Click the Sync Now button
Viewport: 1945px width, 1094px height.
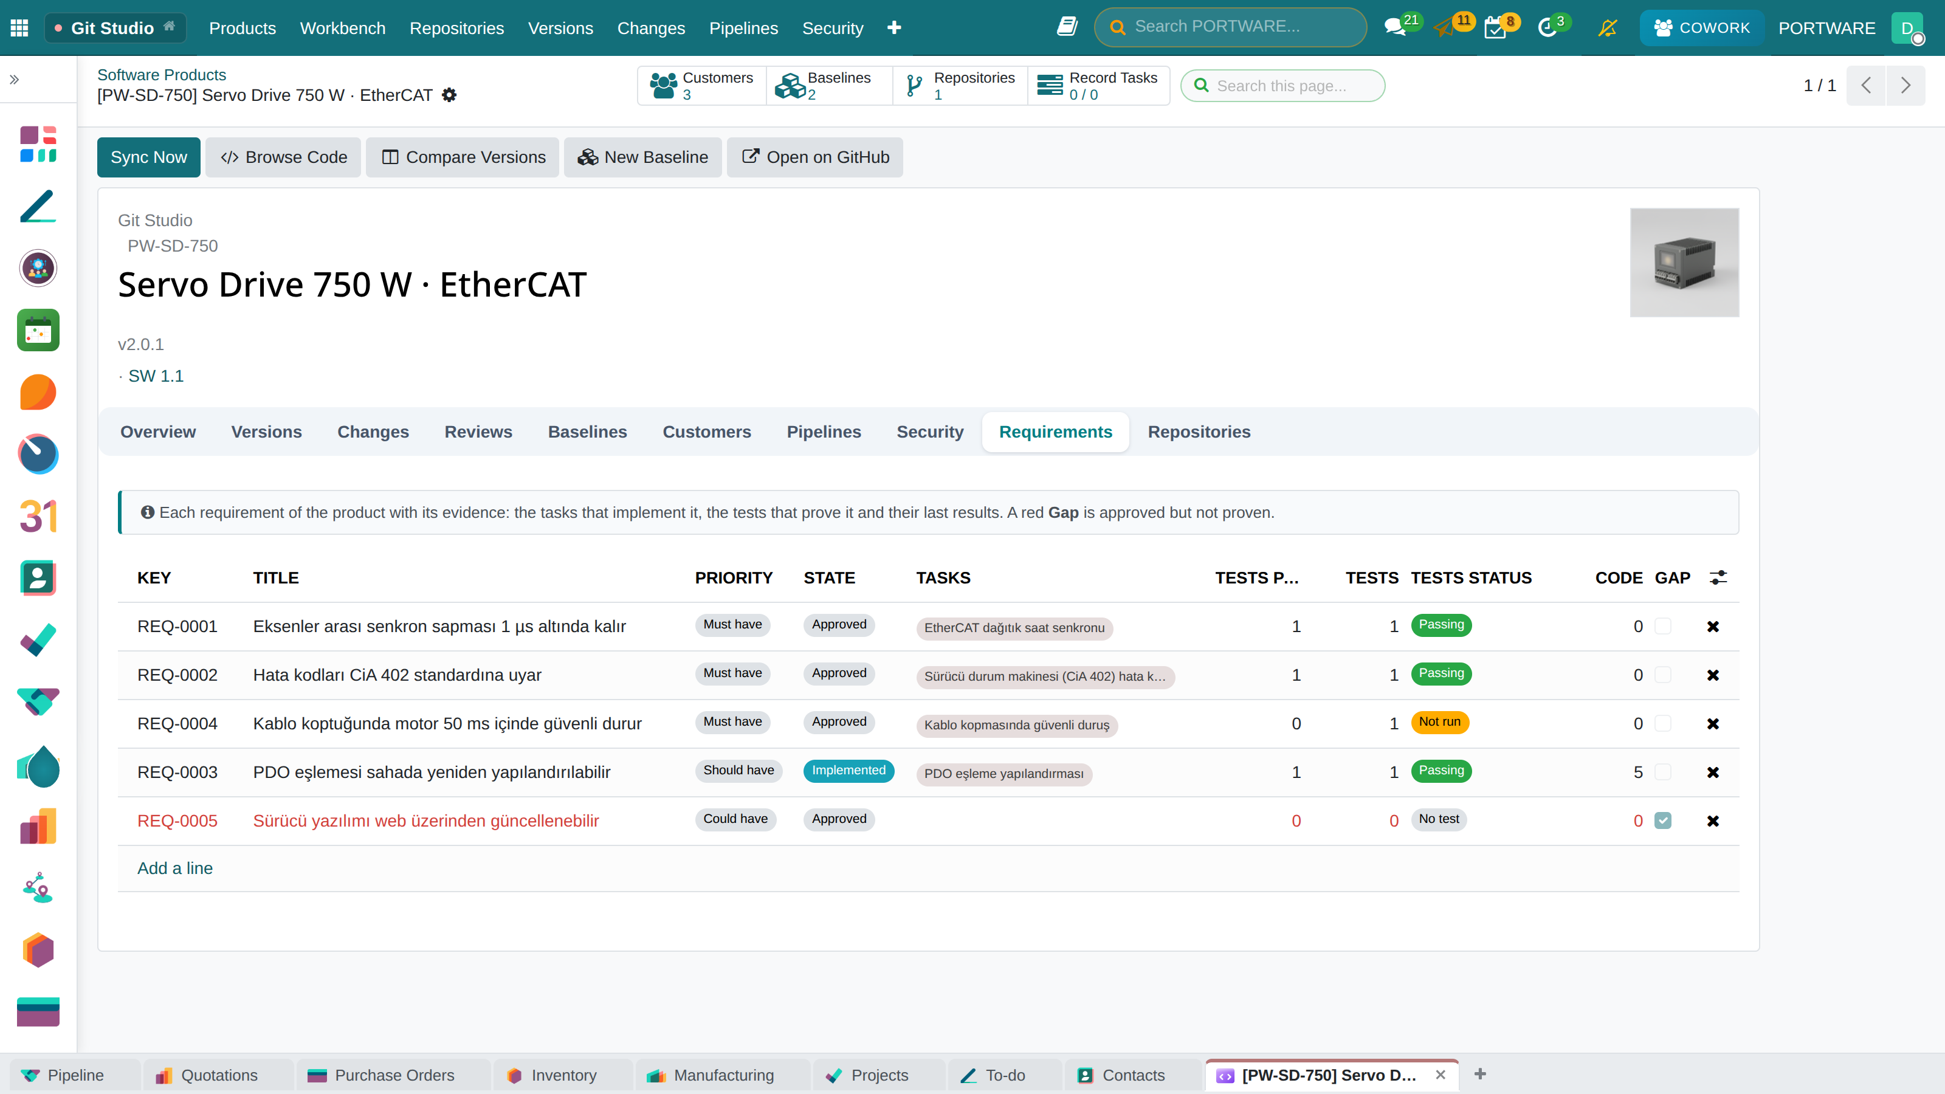[x=149, y=157]
